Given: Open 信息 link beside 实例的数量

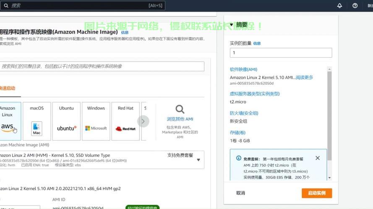Looking at the screenshot, I should tap(257, 43).
